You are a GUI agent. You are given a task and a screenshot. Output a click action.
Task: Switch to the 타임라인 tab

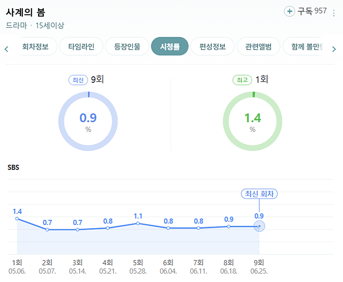(x=81, y=47)
